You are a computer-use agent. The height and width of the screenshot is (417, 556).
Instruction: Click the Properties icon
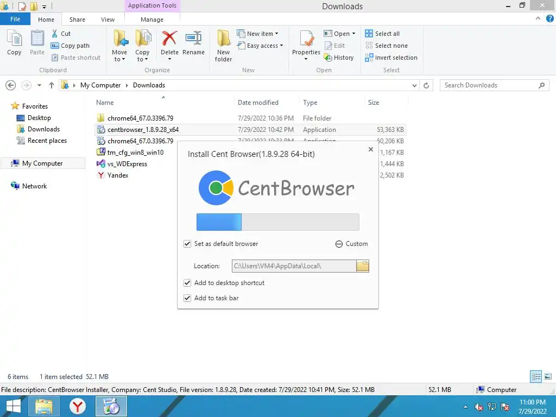(306, 39)
